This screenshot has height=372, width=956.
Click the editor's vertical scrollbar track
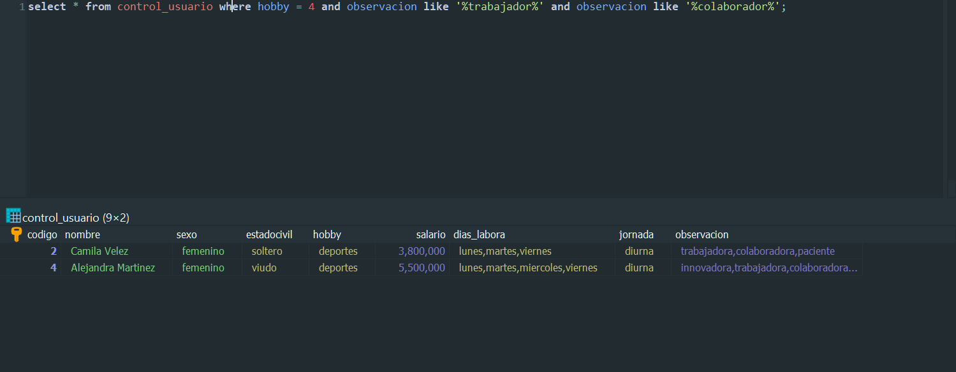coord(950,99)
